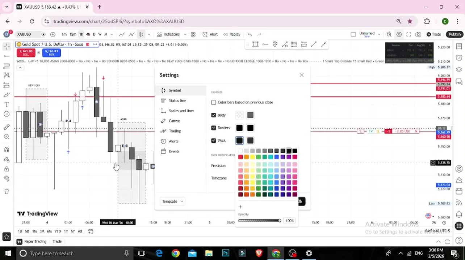The height and width of the screenshot is (260, 465).
Task: Enter fullscreen mode
Action: point(409,34)
